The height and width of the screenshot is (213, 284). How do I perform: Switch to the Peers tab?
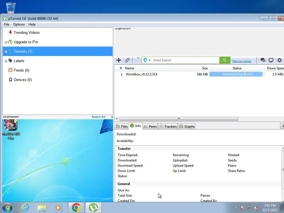150,126
